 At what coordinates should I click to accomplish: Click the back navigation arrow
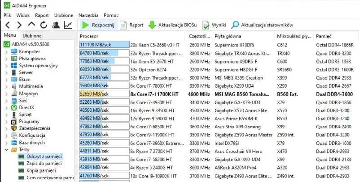(8, 25)
